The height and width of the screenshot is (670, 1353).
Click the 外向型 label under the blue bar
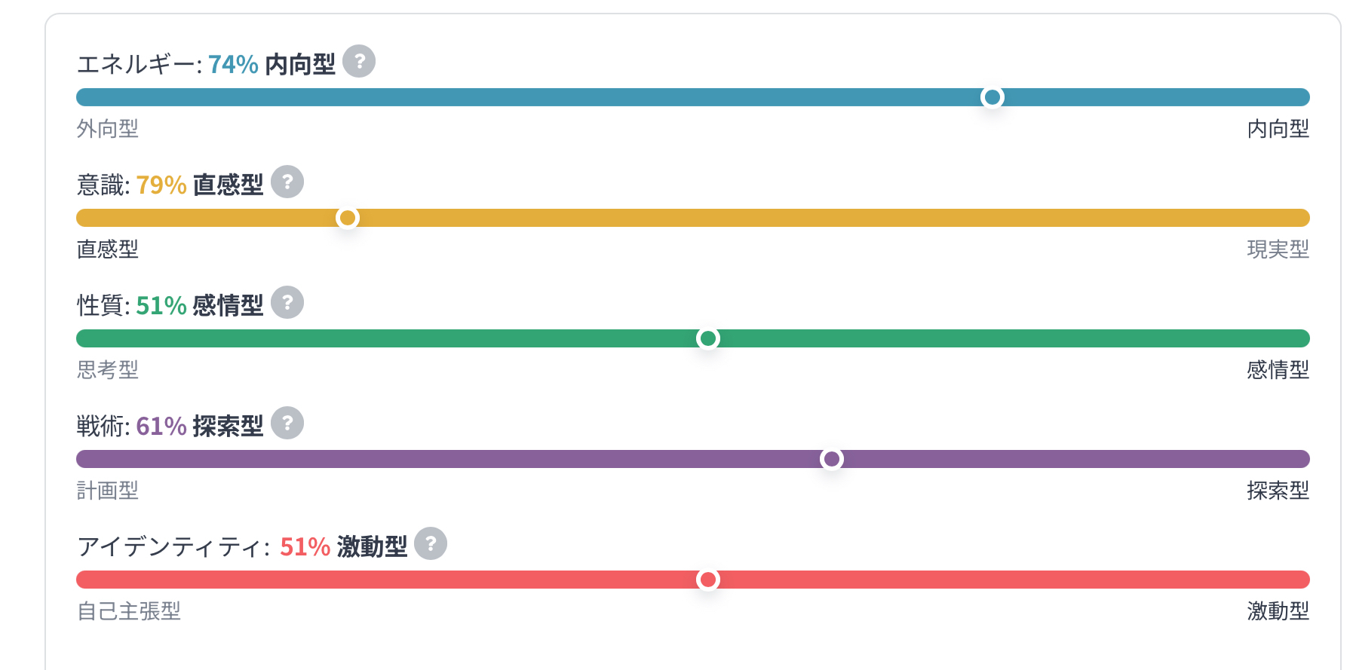(x=108, y=129)
